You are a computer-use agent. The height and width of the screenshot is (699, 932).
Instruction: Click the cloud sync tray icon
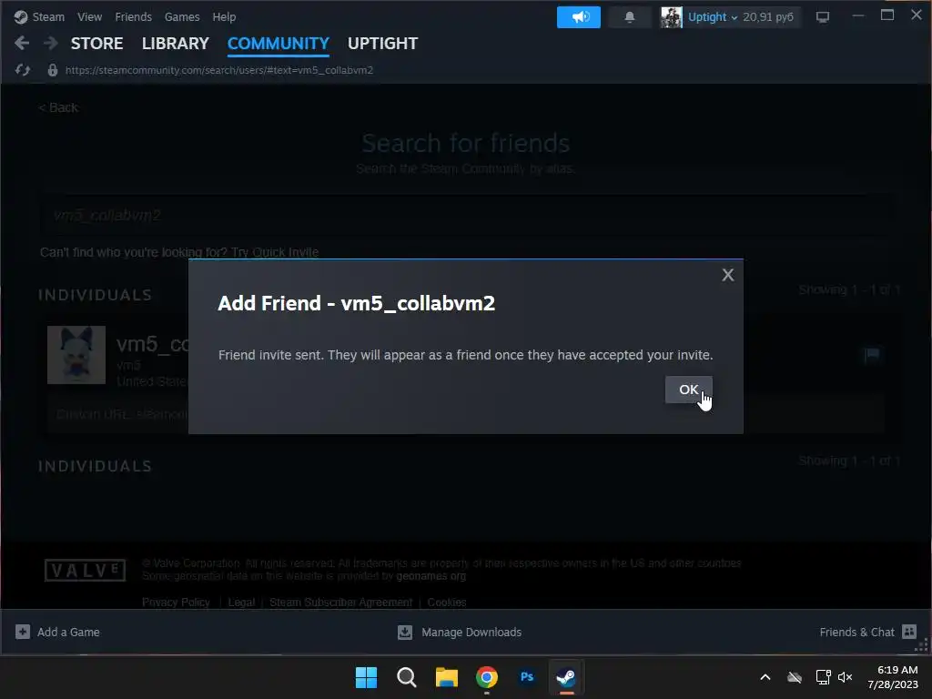click(x=795, y=677)
